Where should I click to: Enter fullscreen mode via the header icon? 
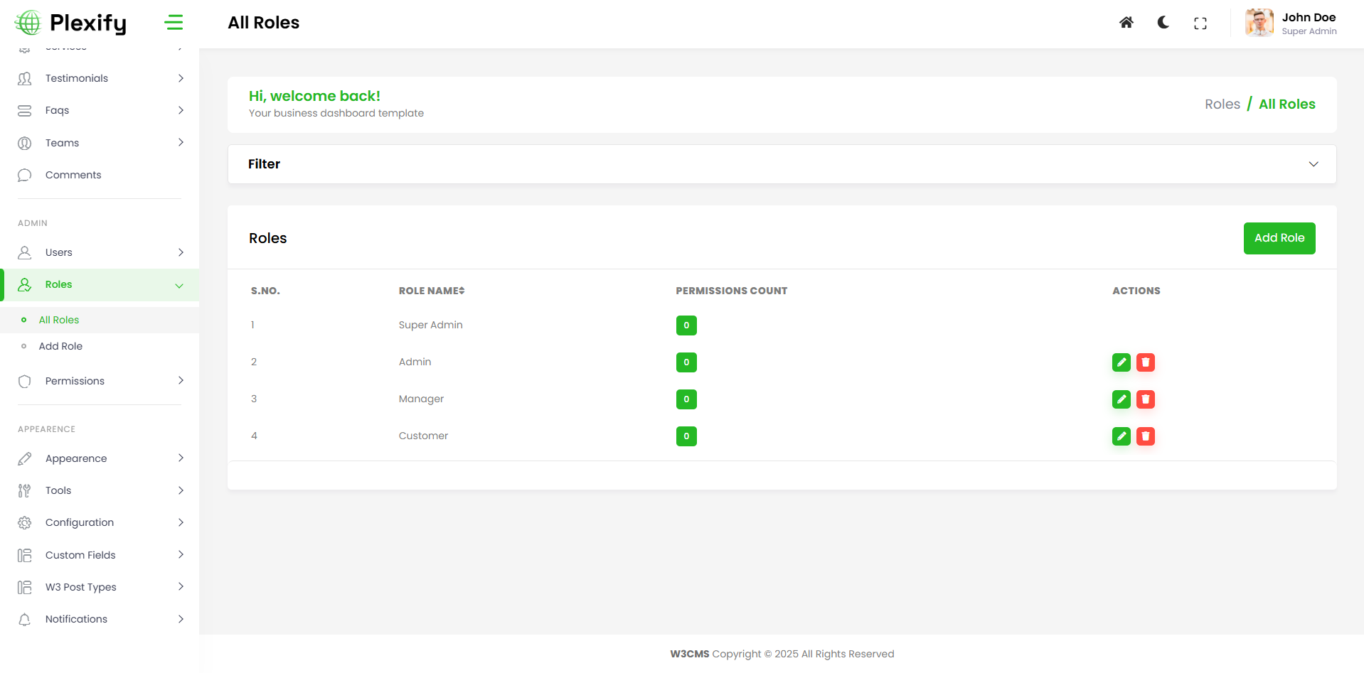(1200, 23)
